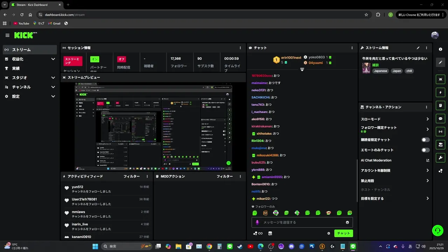Toggle エモートのみチャット switch
448x252 pixels.
(426, 150)
